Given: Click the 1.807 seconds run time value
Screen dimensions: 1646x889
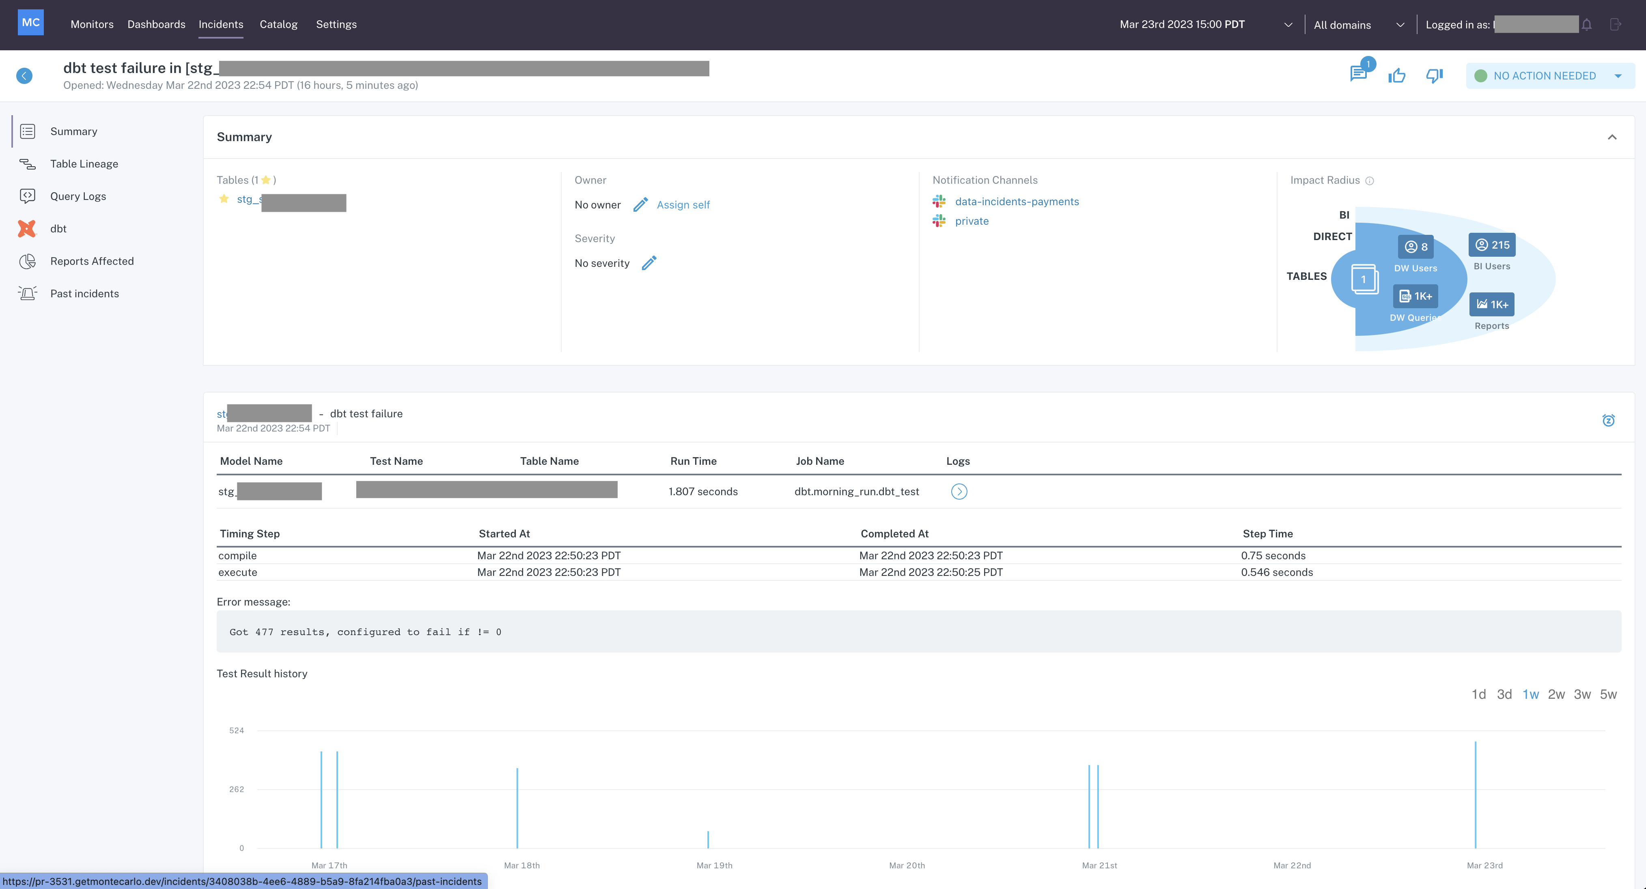Looking at the screenshot, I should [x=703, y=492].
